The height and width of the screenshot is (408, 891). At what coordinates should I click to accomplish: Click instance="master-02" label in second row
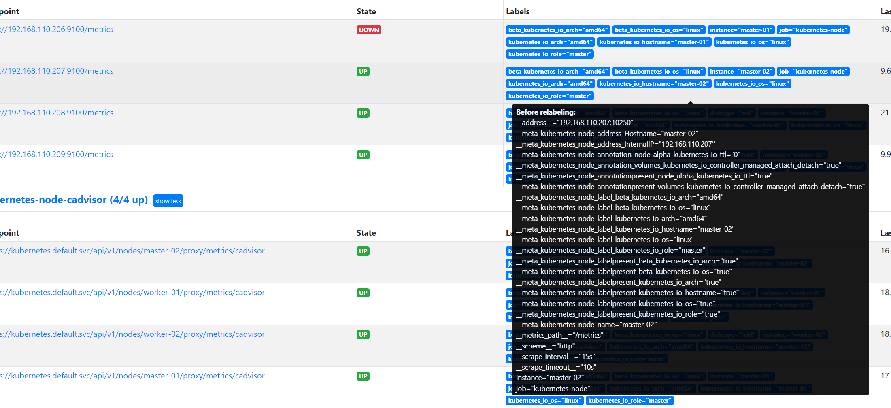(x=741, y=72)
